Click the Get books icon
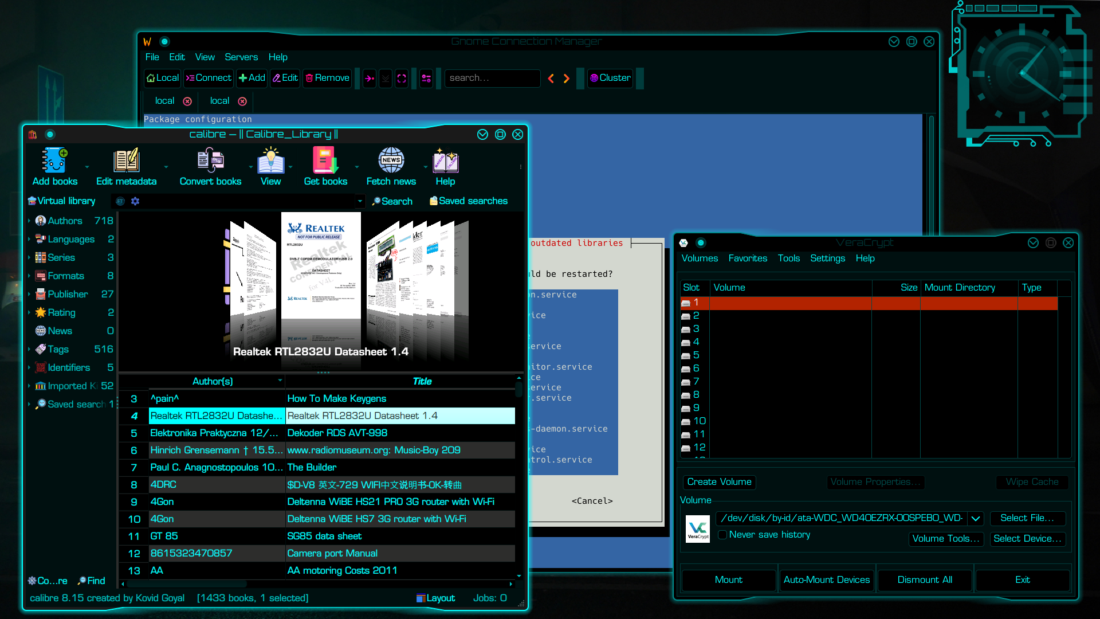Screen dimensions: 1100x619 click(x=325, y=161)
